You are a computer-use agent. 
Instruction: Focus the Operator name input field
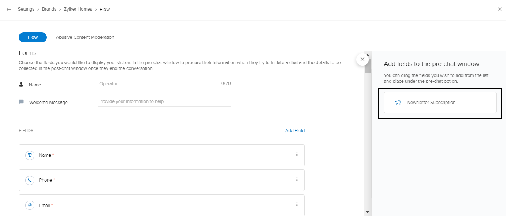point(159,84)
